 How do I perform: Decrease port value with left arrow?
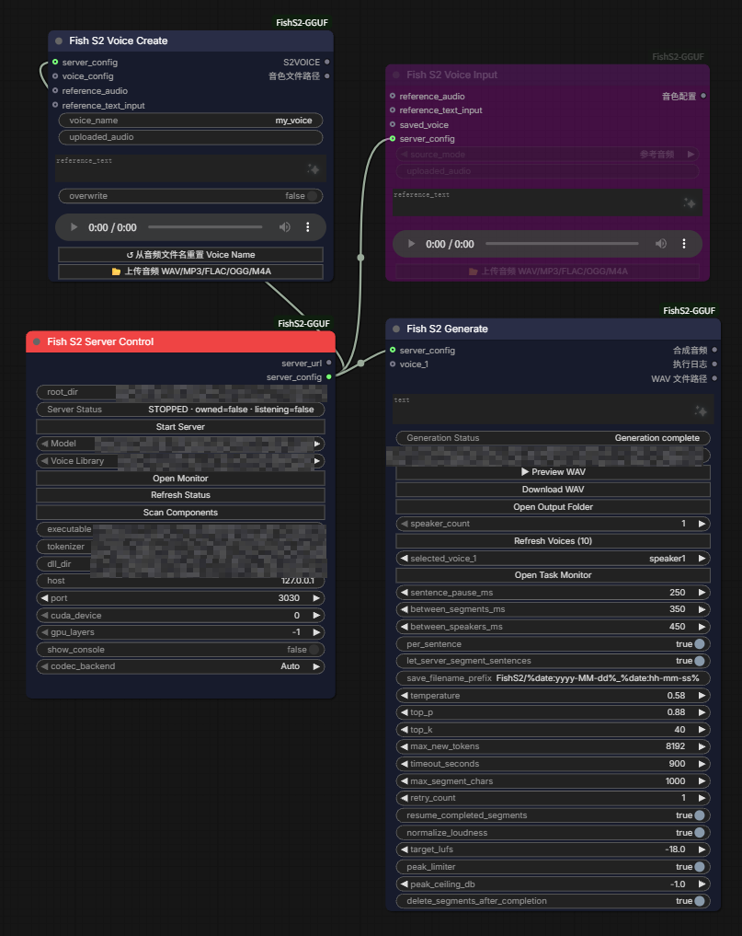[x=44, y=598]
